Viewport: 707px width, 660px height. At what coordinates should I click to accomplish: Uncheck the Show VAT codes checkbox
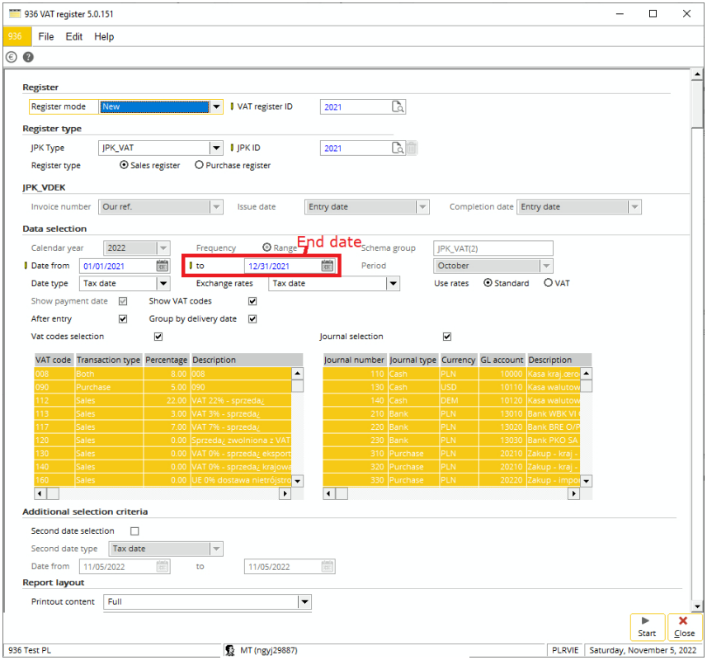pyautogui.click(x=252, y=301)
